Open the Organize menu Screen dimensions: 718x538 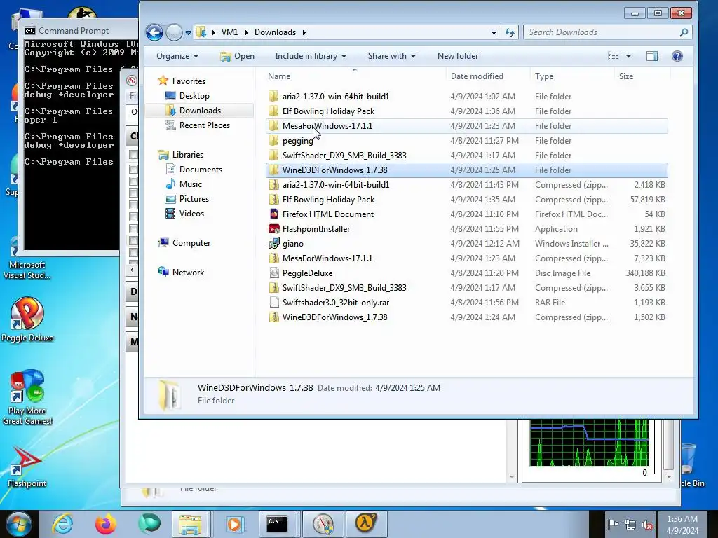coord(177,56)
